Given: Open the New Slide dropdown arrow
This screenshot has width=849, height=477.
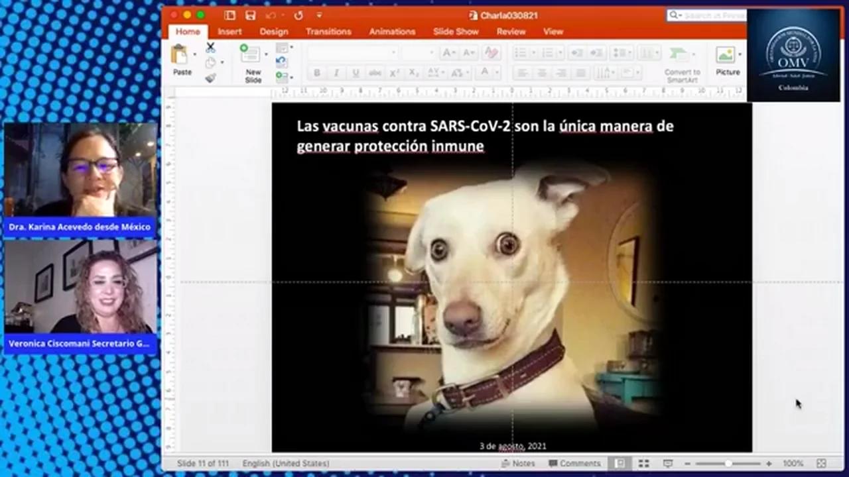Looking at the screenshot, I should [x=267, y=54].
